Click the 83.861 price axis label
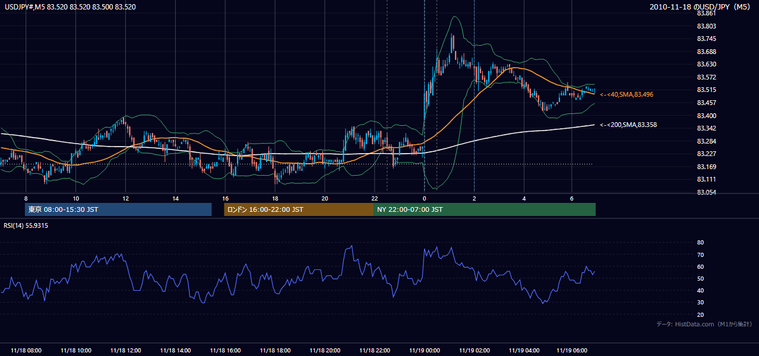The image size is (759, 356). click(x=707, y=13)
